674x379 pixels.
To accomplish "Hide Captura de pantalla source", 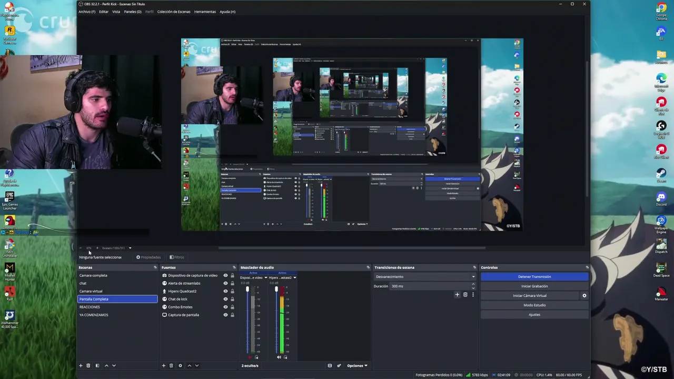I will pyautogui.click(x=225, y=315).
